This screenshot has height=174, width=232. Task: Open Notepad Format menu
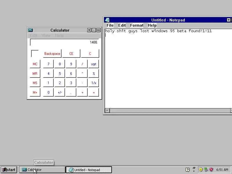click(137, 25)
